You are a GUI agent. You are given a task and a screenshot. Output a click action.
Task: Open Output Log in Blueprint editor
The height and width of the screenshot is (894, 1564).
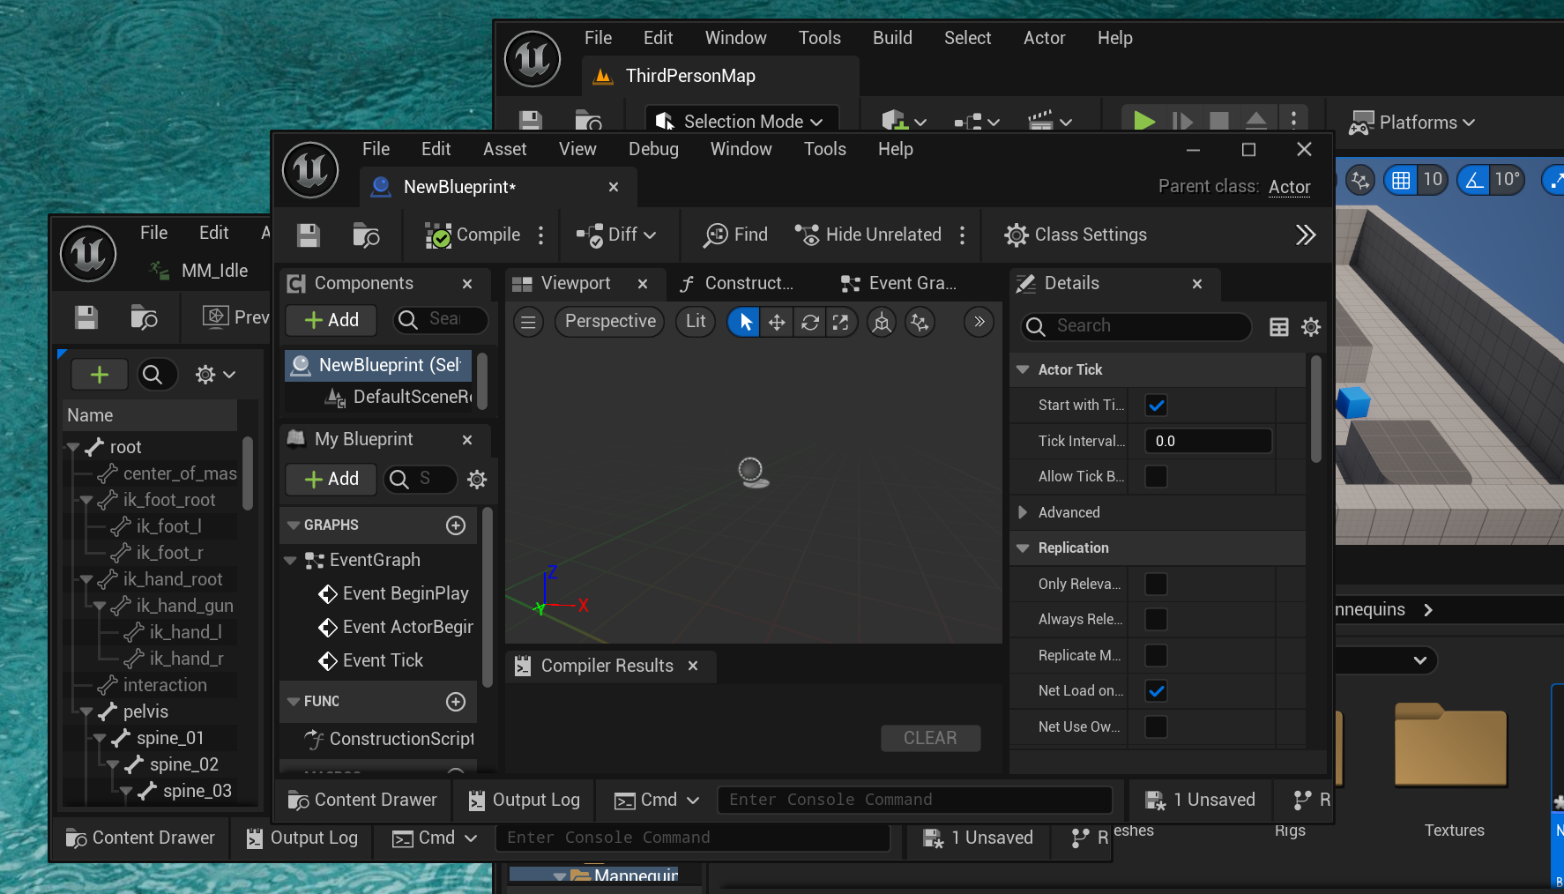[524, 800]
